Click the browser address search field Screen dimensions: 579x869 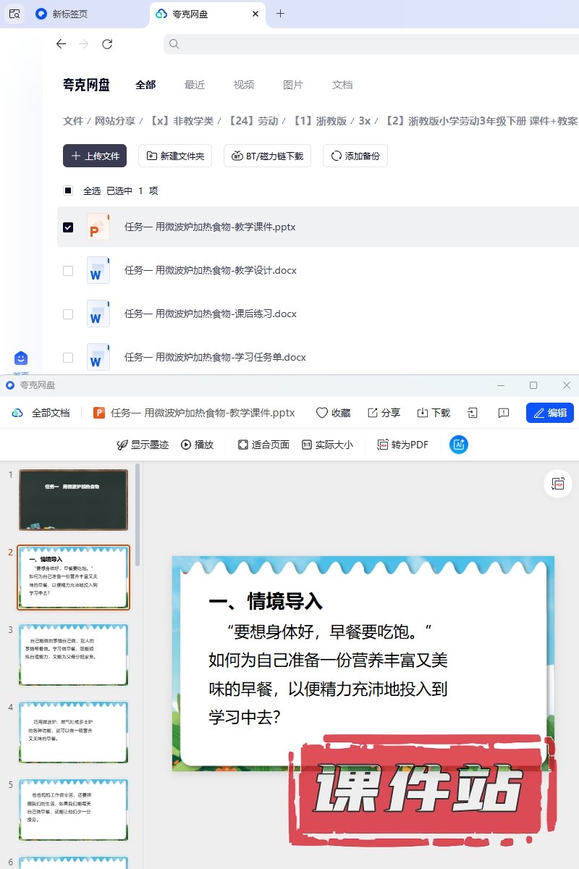click(x=369, y=44)
